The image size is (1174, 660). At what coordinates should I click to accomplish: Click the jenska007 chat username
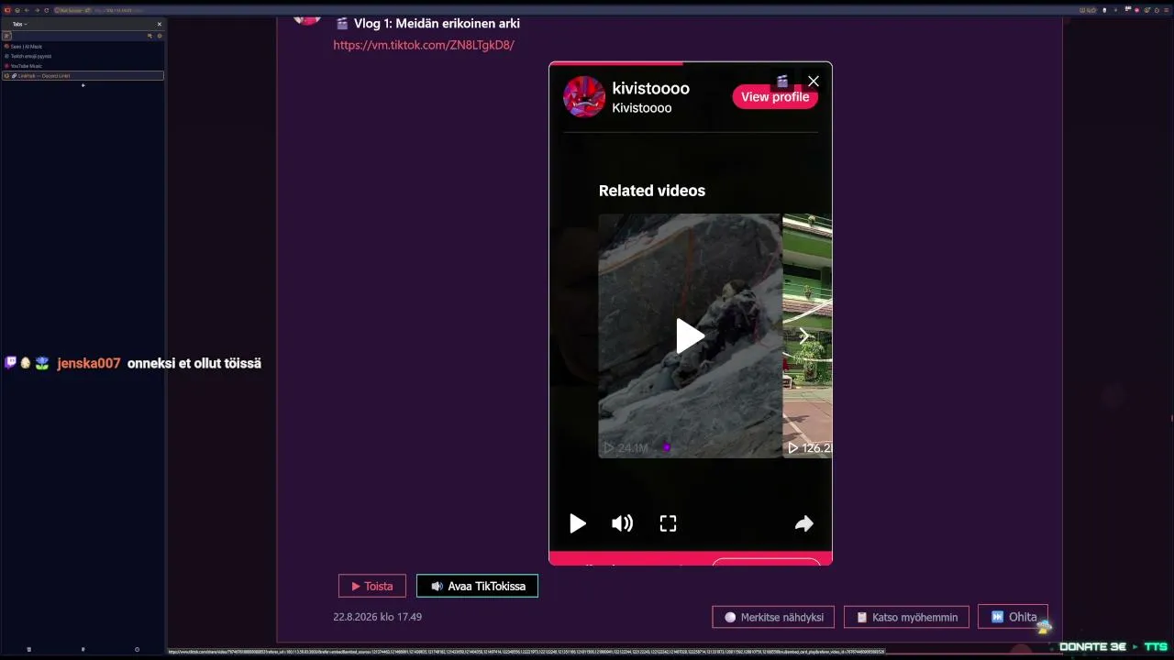pos(89,363)
